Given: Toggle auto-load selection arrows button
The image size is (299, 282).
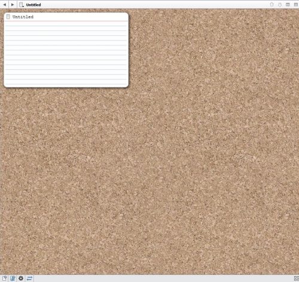Looking at the screenshot, I should coord(29,278).
